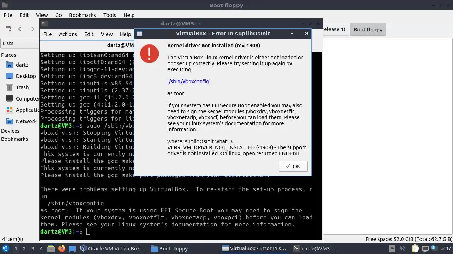Select Applications in Places sidebar
The height and width of the screenshot is (254, 453).
click(x=22, y=110)
